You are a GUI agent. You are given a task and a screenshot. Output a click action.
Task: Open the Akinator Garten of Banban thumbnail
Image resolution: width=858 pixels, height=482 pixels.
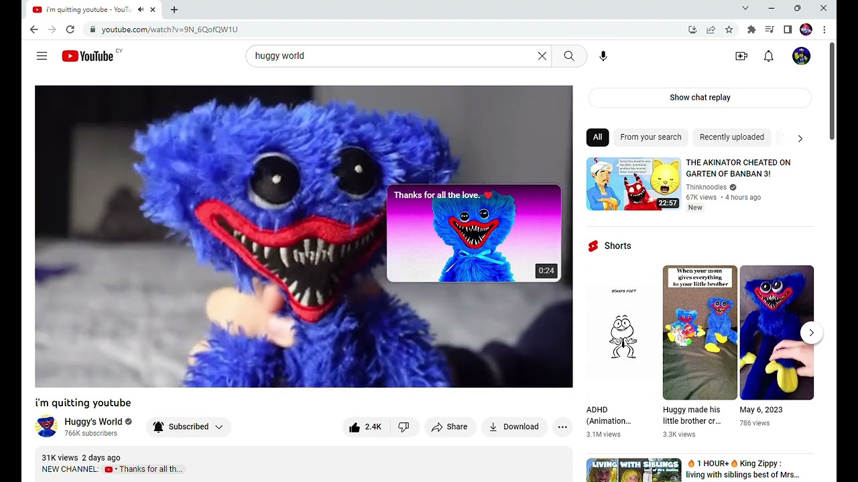click(x=633, y=184)
